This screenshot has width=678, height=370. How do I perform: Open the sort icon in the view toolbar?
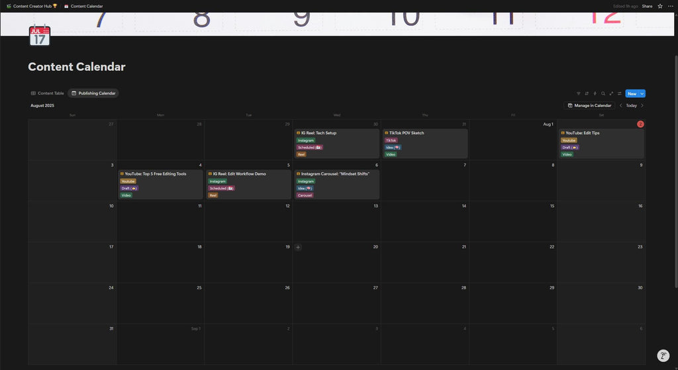coord(587,93)
